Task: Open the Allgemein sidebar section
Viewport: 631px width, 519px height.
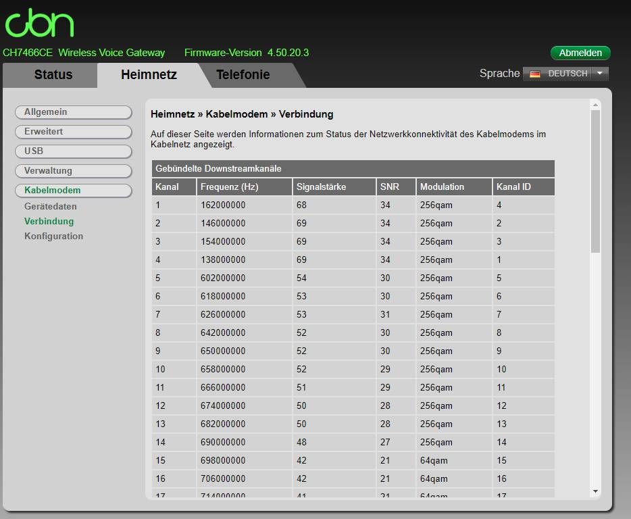Action: pyautogui.click(x=74, y=112)
